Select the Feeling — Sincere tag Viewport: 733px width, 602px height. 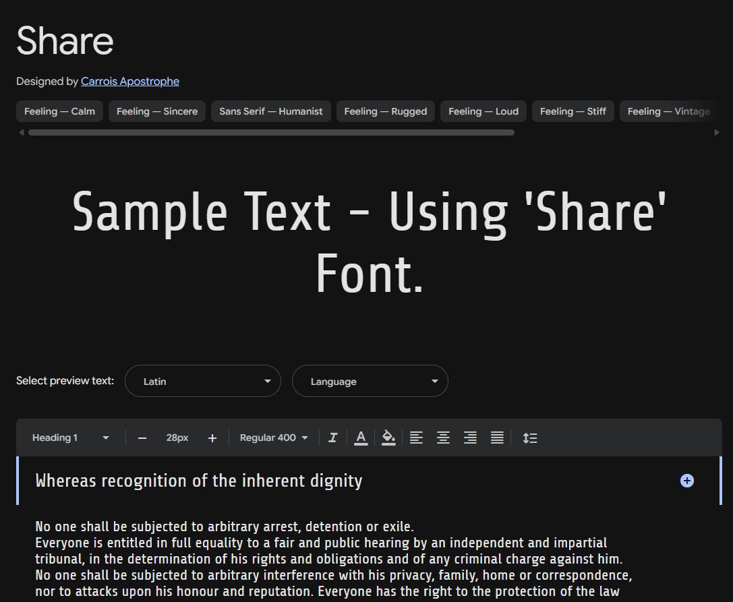click(157, 111)
